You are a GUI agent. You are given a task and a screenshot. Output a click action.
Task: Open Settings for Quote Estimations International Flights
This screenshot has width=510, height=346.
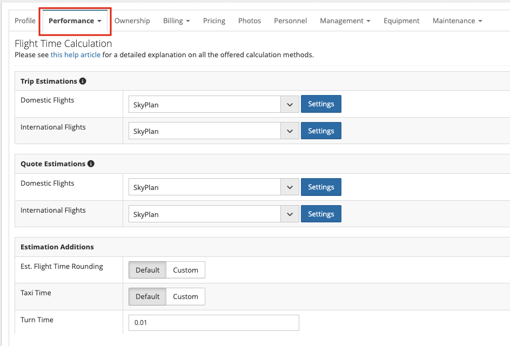coord(321,214)
